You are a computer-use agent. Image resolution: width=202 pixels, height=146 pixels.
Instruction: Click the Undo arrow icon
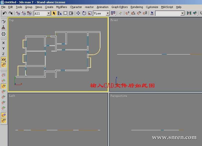coord(5,13)
